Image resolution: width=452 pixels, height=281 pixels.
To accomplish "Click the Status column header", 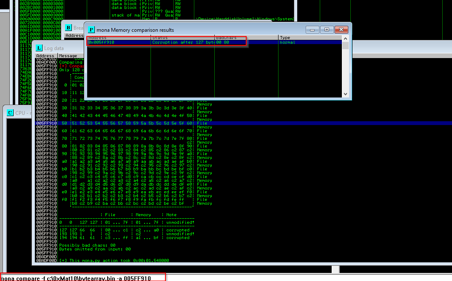I will click(182, 37).
